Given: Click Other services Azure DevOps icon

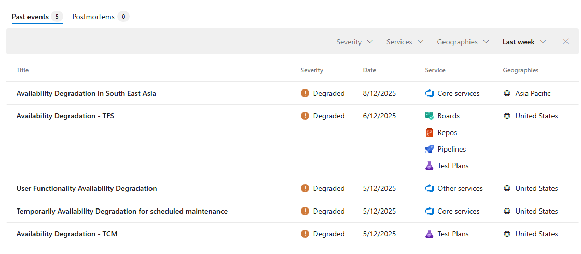Looking at the screenshot, I should pyautogui.click(x=429, y=189).
